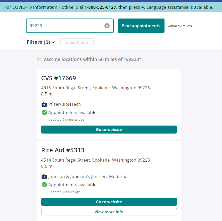Clear the zip code search field
The height and width of the screenshot is (221, 222).
click(x=107, y=26)
